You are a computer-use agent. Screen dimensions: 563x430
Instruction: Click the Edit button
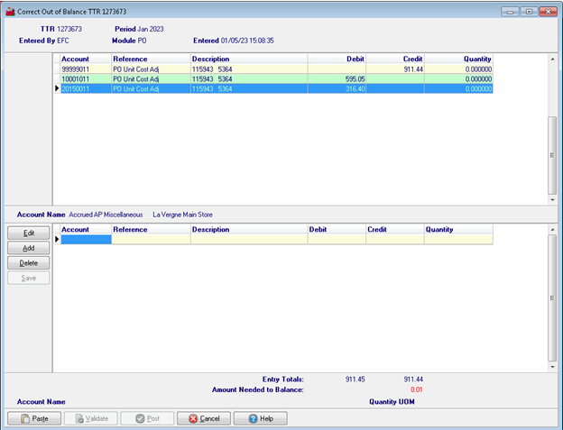29,233
